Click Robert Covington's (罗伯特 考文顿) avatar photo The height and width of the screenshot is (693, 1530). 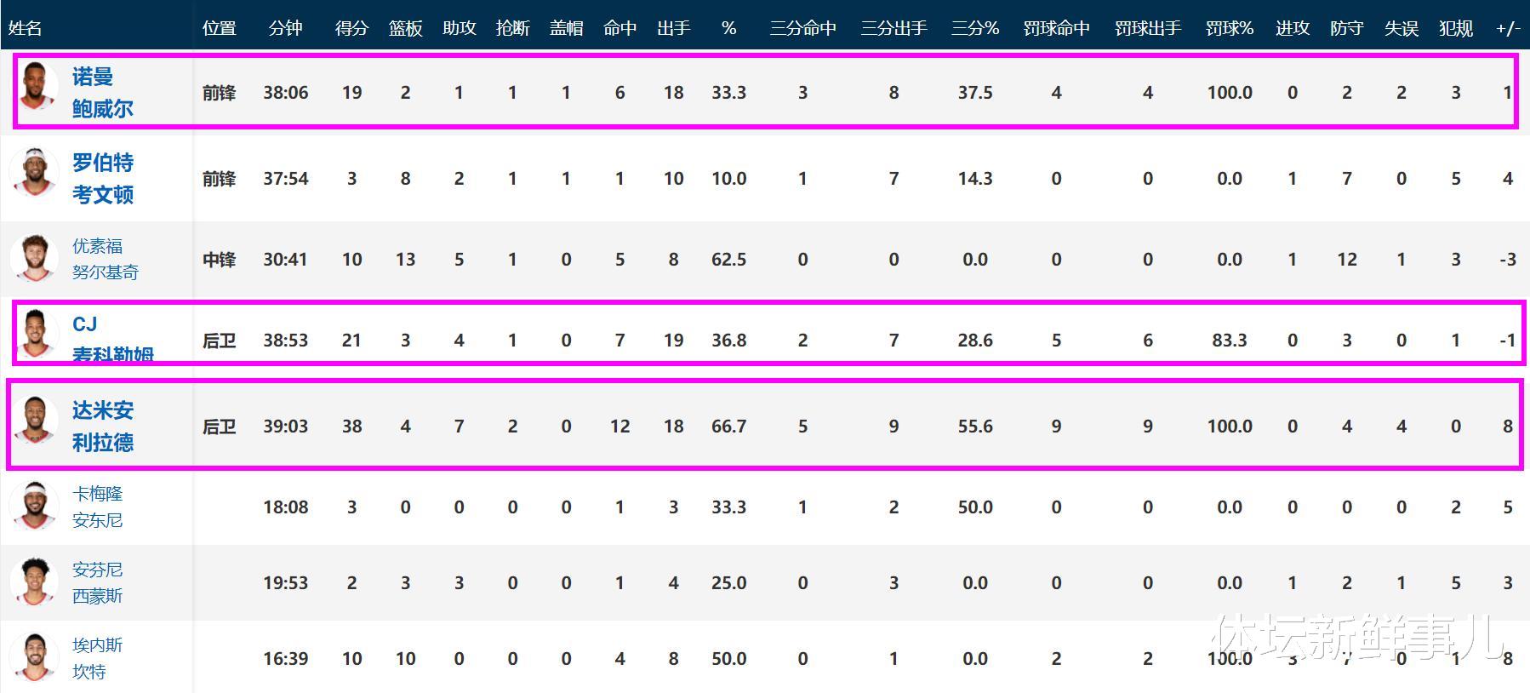34,172
